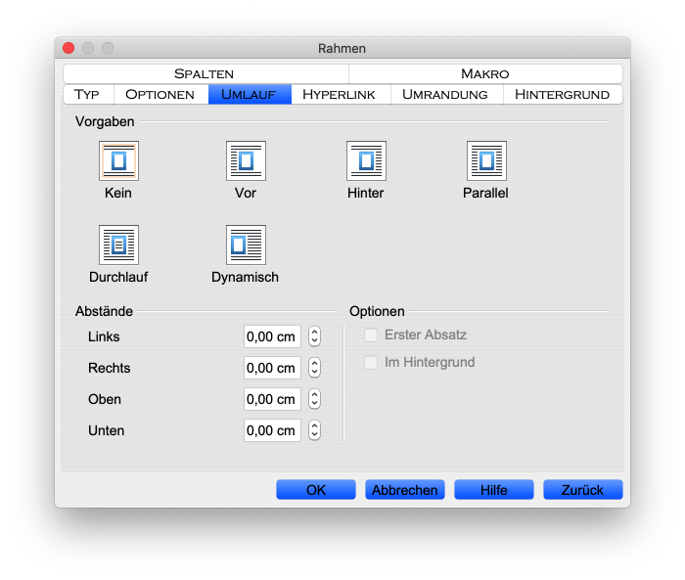Select the Parallel wrap preset icon
The width and height of the screenshot is (685, 580).
[486, 160]
